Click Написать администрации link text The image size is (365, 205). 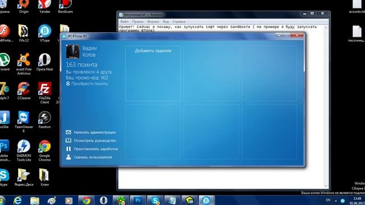pyautogui.click(x=95, y=132)
